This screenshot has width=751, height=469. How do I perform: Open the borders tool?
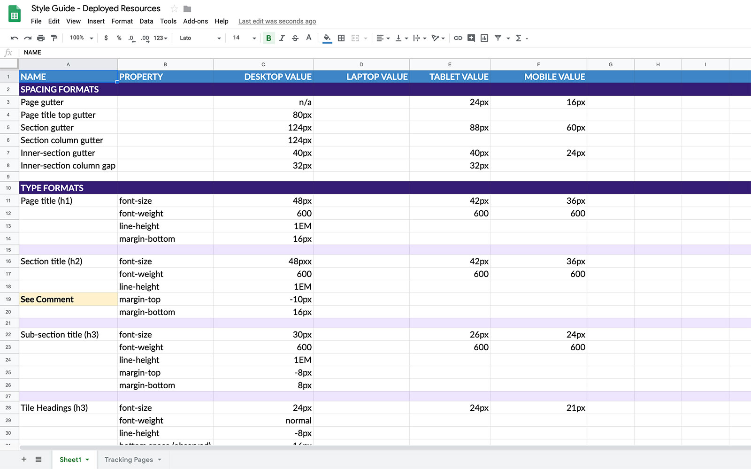[341, 38]
